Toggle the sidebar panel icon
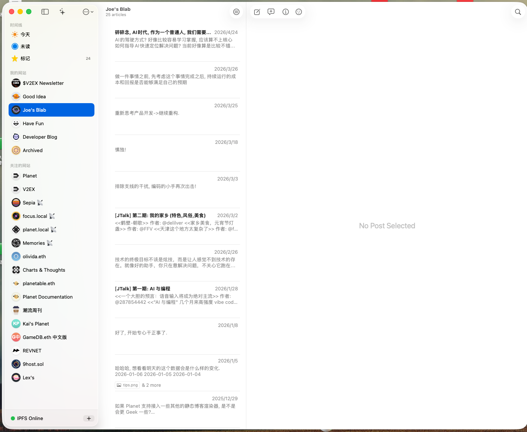 click(x=45, y=12)
